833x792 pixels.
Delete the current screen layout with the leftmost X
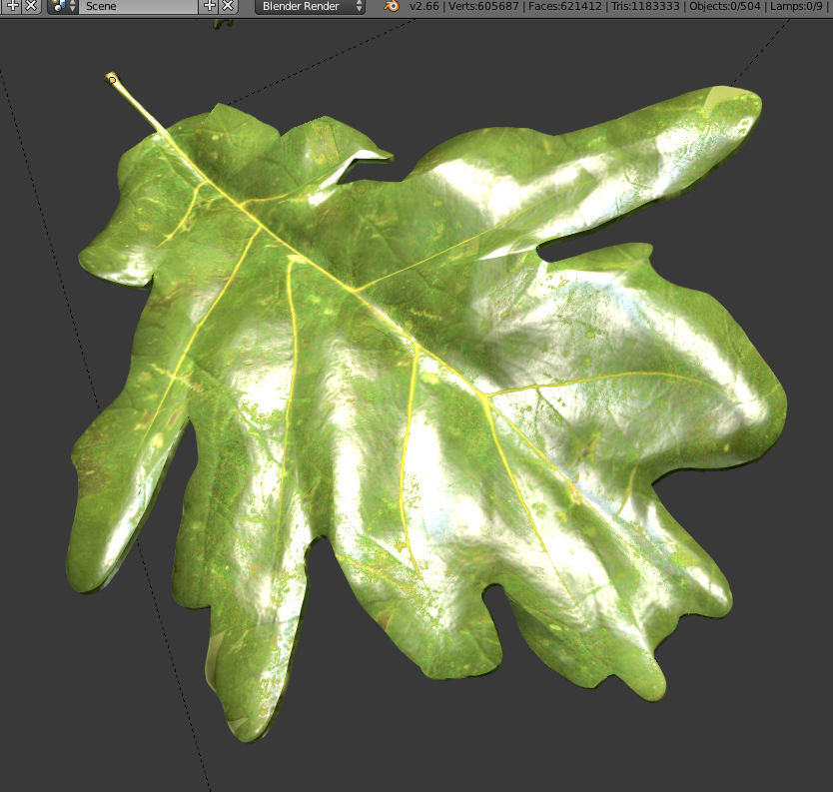pos(31,6)
